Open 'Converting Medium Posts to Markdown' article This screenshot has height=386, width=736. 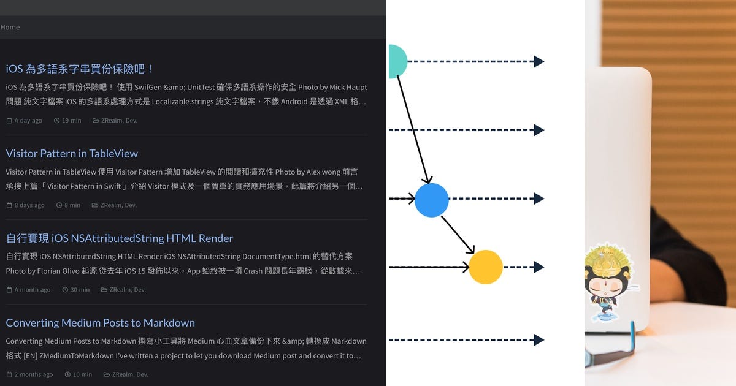(100, 322)
